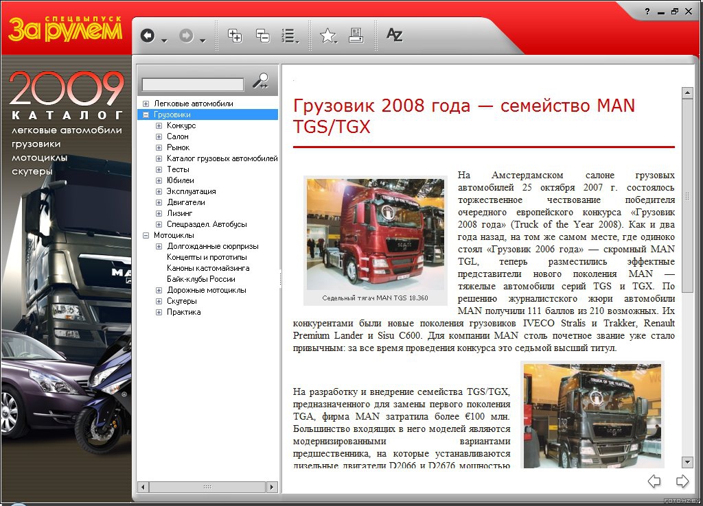Expand the Спецраздел. Автобусы node
This screenshot has width=703, height=506.
(159, 224)
